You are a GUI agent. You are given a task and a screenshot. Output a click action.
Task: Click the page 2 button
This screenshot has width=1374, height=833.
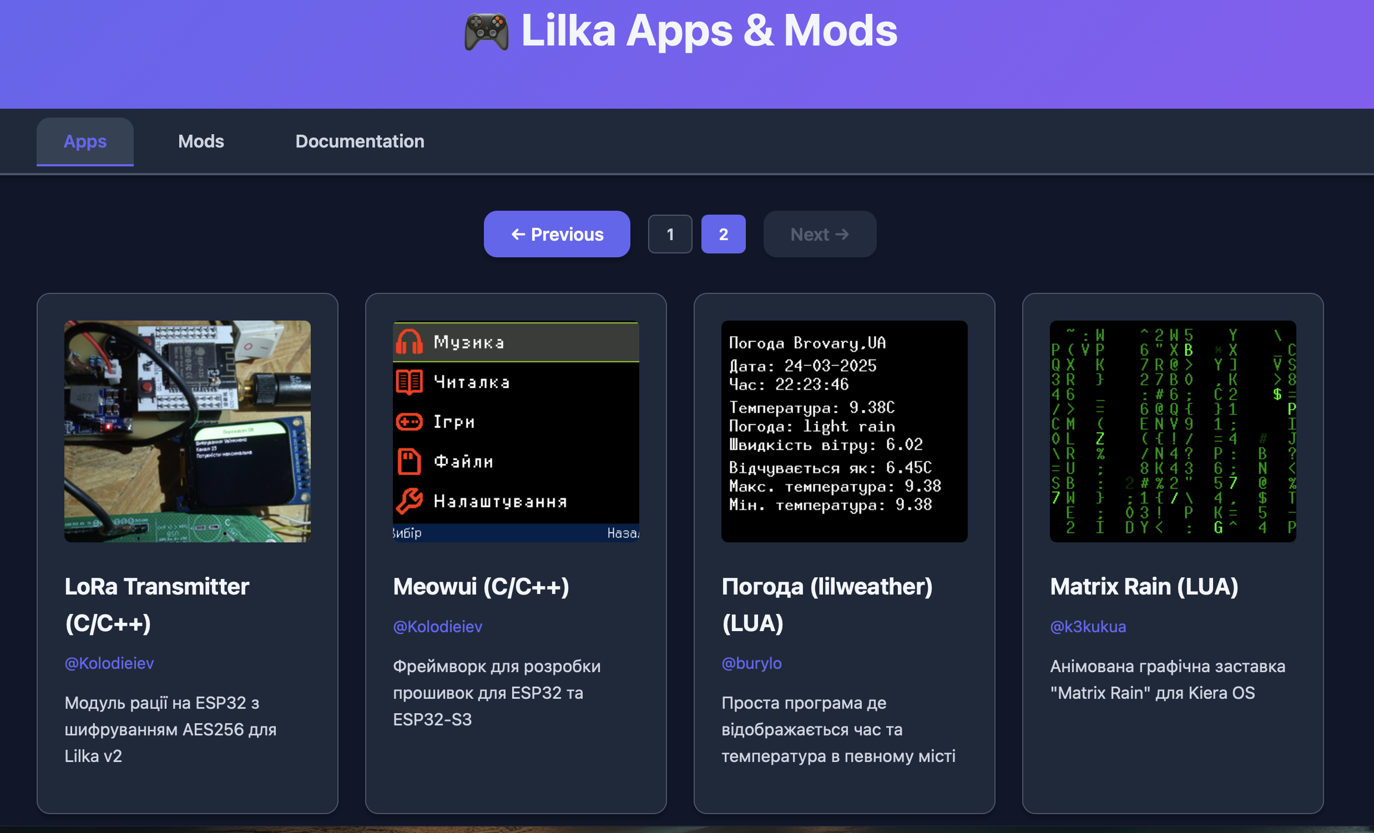pyautogui.click(x=723, y=234)
